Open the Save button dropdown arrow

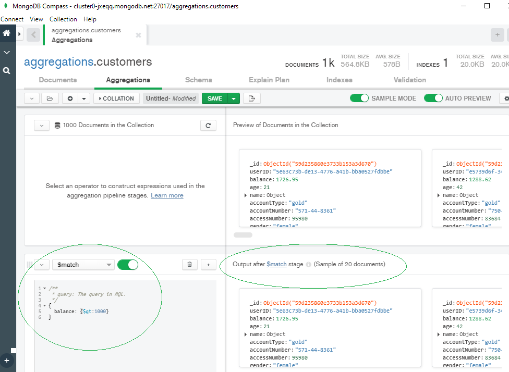pos(234,98)
